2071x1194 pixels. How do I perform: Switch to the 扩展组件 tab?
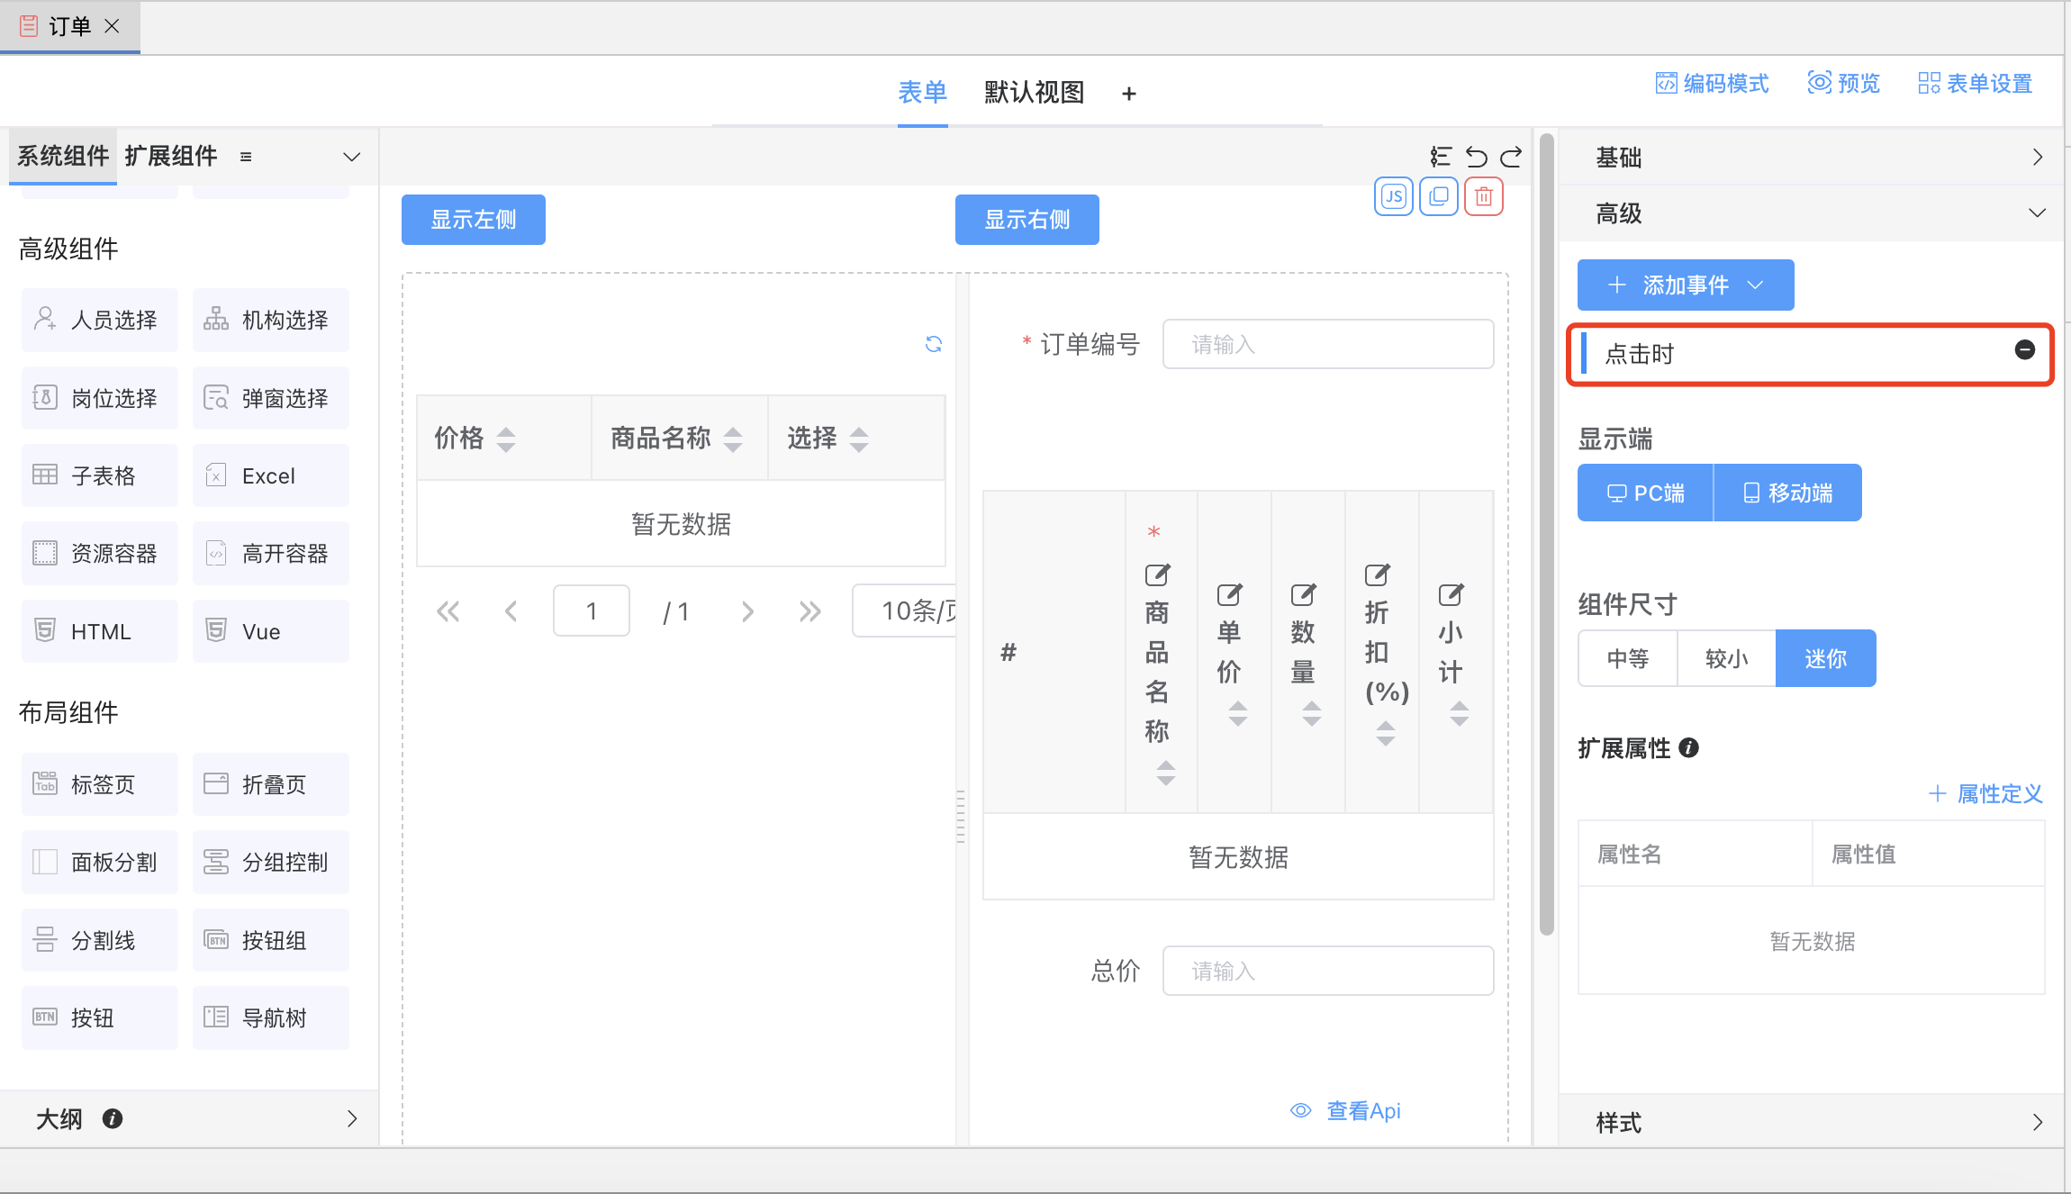coord(171,156)
